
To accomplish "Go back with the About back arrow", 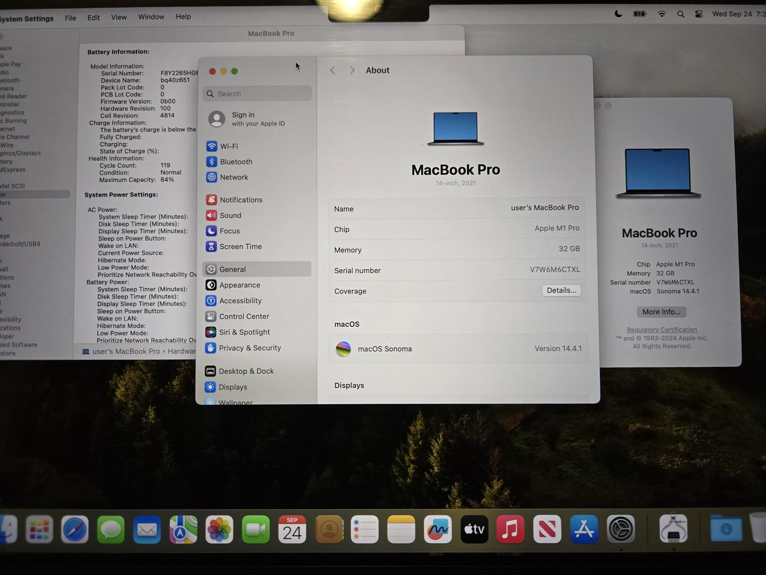I will 332,70.
